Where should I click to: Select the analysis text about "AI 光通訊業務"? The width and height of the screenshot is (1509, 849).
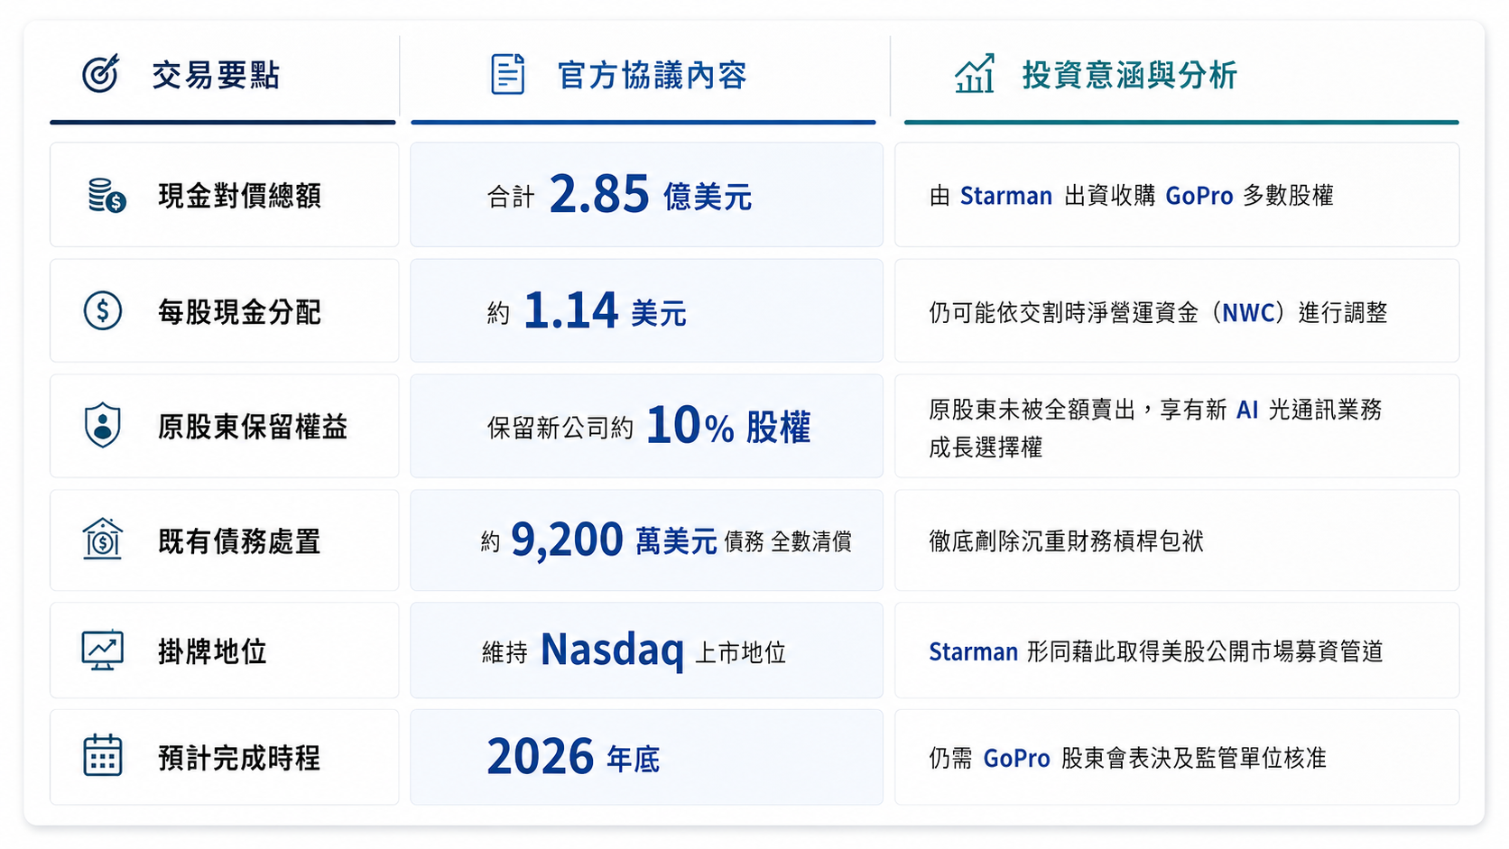coord(1156,429)
